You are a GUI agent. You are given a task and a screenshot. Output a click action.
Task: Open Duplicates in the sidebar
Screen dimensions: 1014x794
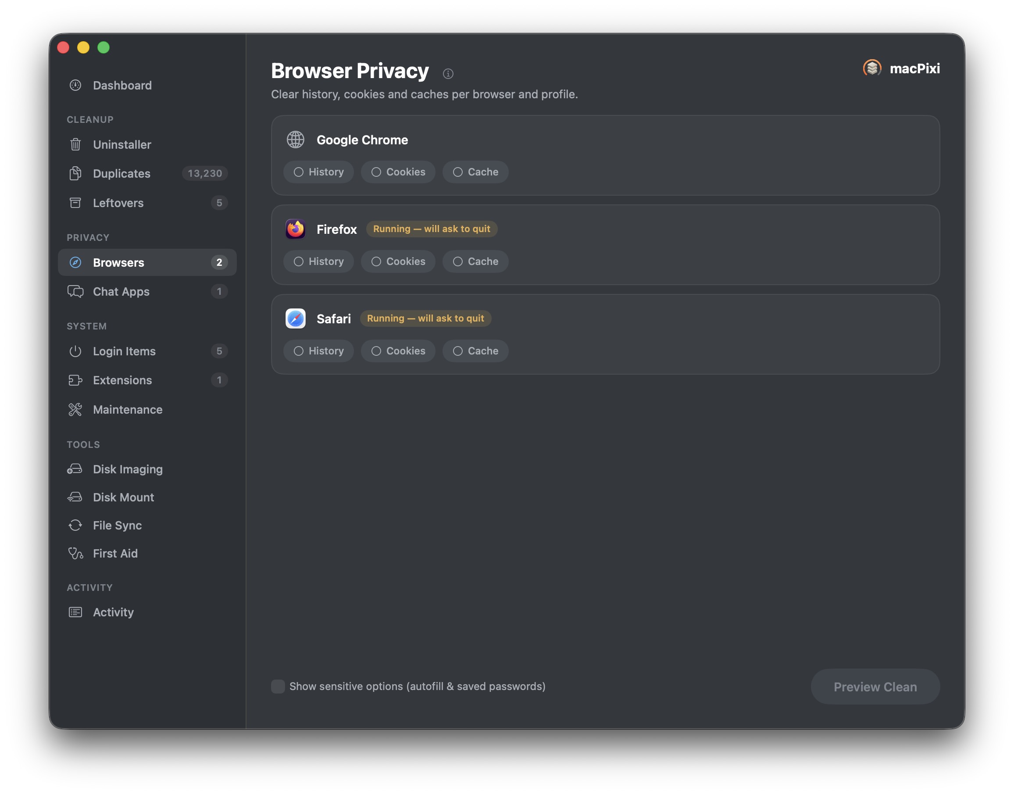(147, 173)
